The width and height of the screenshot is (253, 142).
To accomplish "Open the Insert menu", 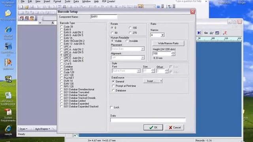I will [x=47, y=2].
